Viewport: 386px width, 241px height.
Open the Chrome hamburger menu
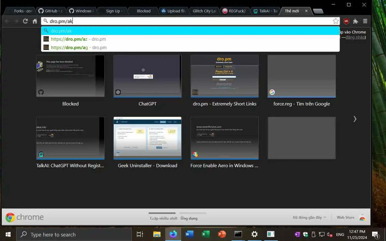(x=365, y=21)
